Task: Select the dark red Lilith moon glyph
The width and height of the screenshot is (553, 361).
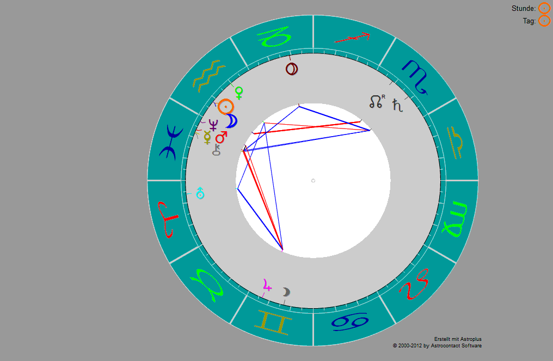Action: (x=292, y=69)
